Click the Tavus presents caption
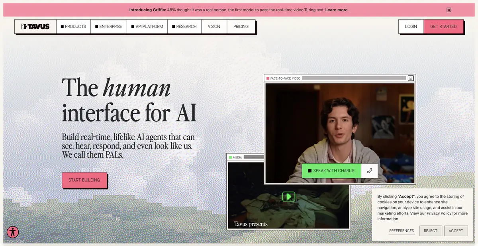The image size is (478, 246). (x=251, y=224)
